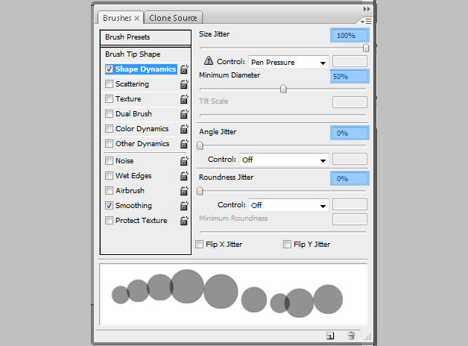Select the Airbrush label
Image resolution: width=468 pixels, height=346 pixels.
click(x=130, y=190)
